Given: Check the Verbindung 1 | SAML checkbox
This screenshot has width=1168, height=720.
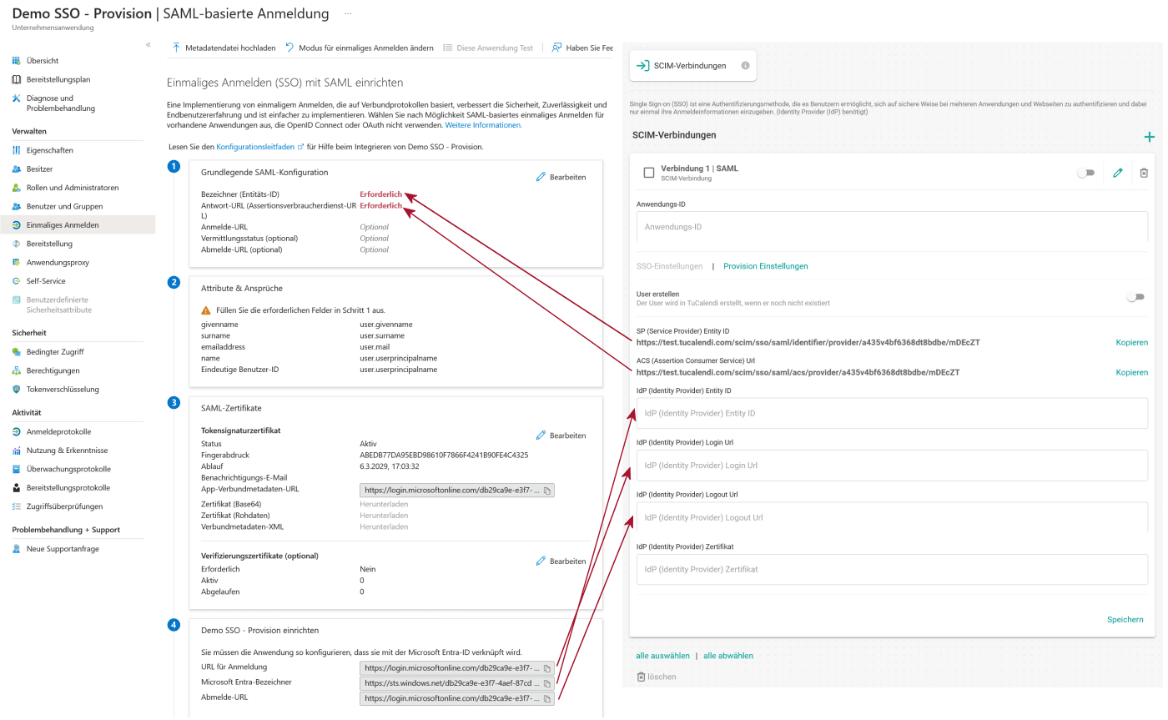Looking at the screenshot, I should point(649,173).
